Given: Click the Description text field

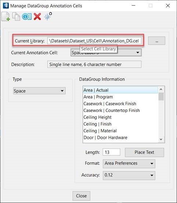Looking at the screenshot, I should tap(94, 64).
